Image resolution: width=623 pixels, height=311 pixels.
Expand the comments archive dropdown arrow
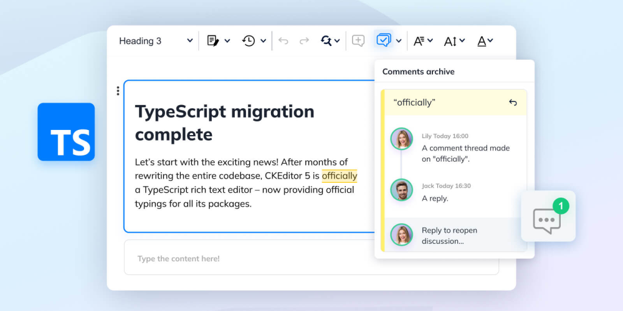click(x=399, y=40)
